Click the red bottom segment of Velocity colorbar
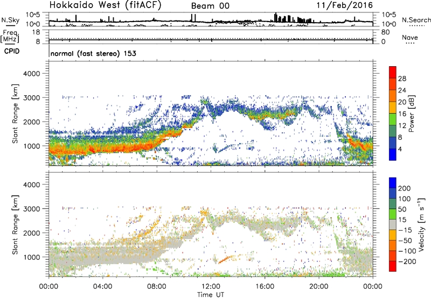431x298 pixels. pyautogui.click(x=393, y=266)
